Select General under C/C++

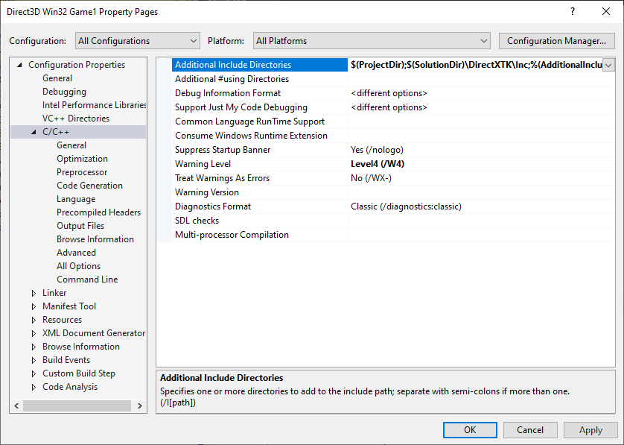tap(71, 145)
